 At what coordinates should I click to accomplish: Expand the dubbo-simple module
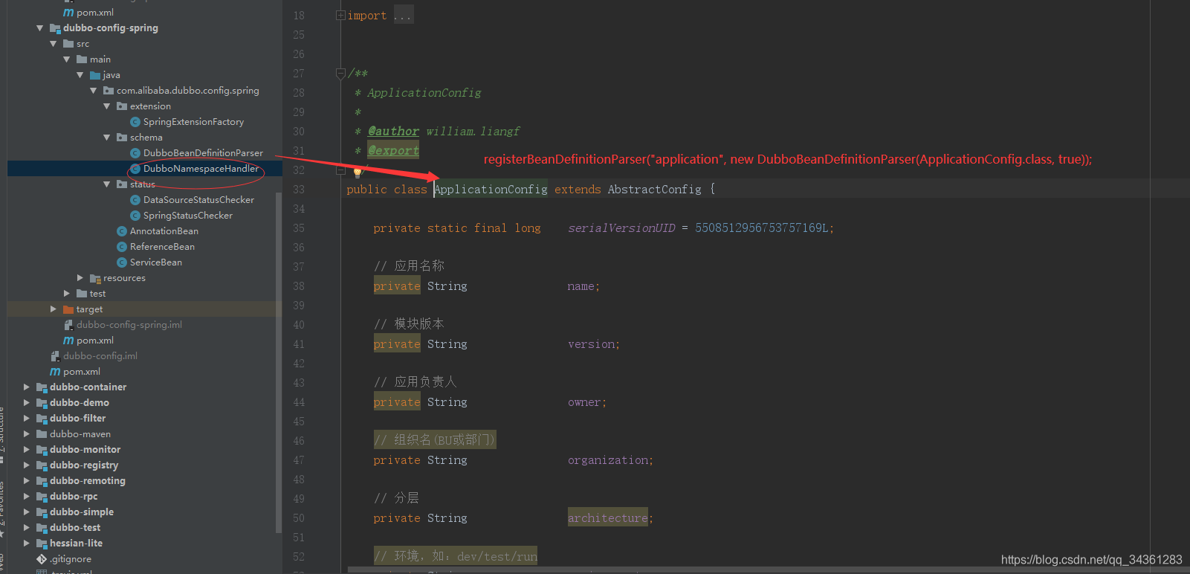(x=27, y=512)
